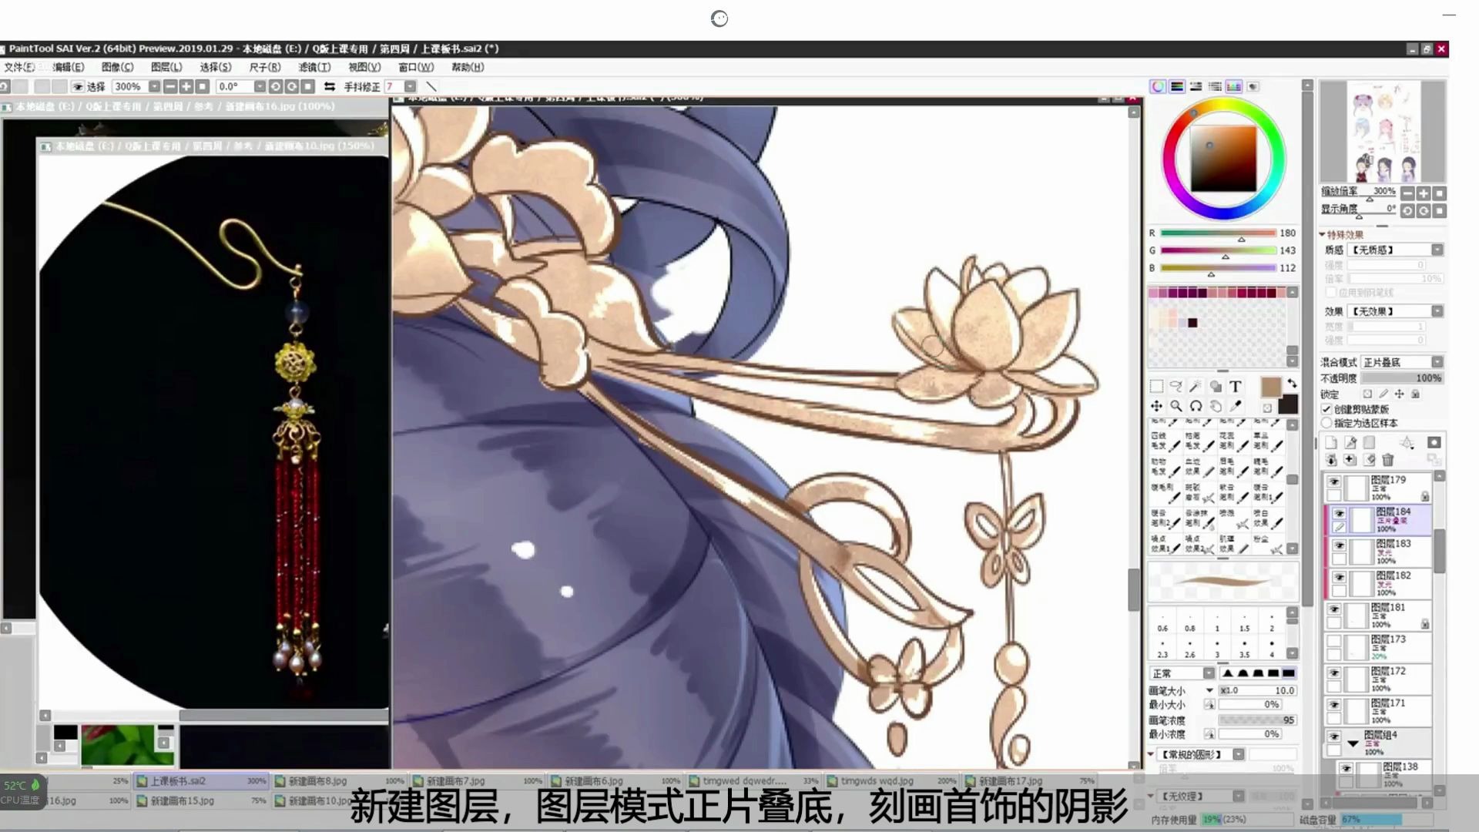This screenshot has width=1479, height=832.
Task: Open the 滤镜(T) menu
Action: [314, 67]
